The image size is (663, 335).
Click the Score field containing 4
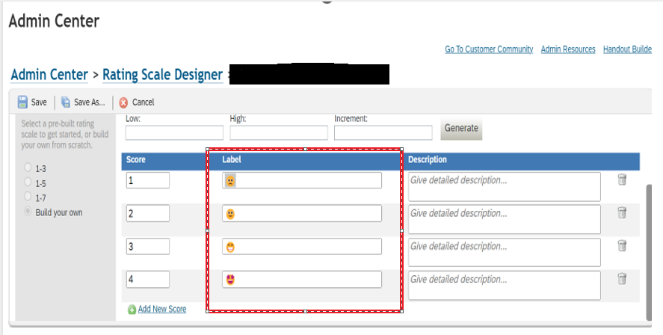[x=147, y=279]
